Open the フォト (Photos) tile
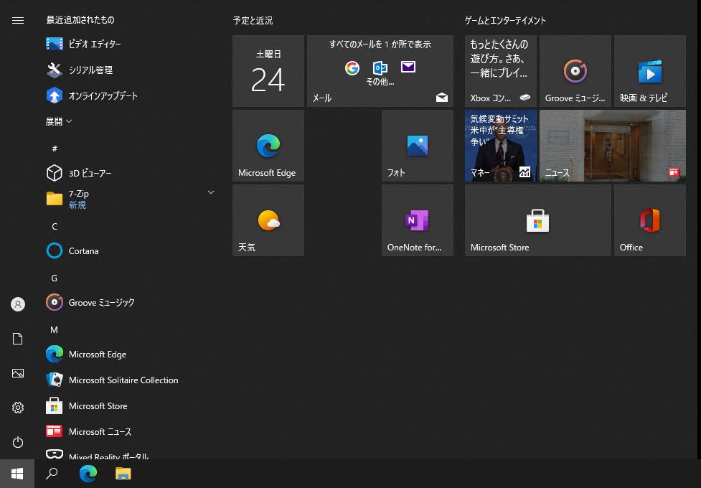701x488 pixels. point(417,146)
